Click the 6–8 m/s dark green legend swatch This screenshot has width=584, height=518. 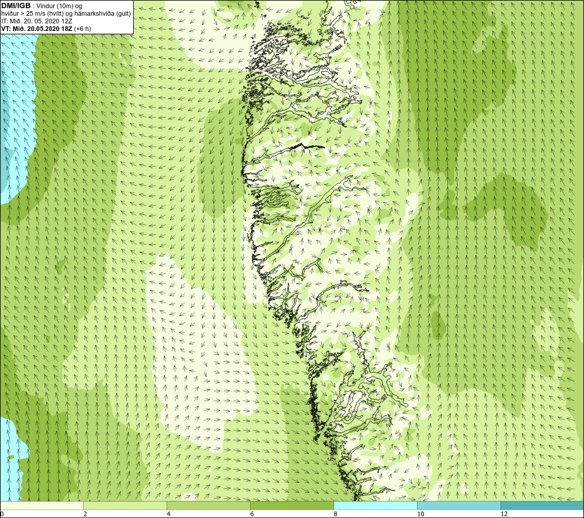click(292, 506)
